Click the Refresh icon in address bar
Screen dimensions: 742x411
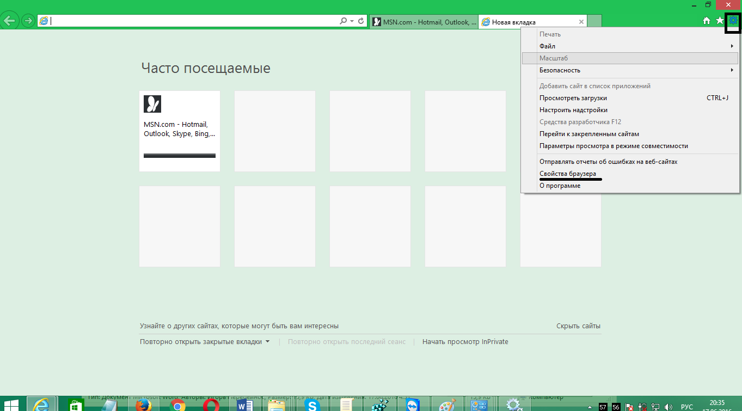click(361, 21)
